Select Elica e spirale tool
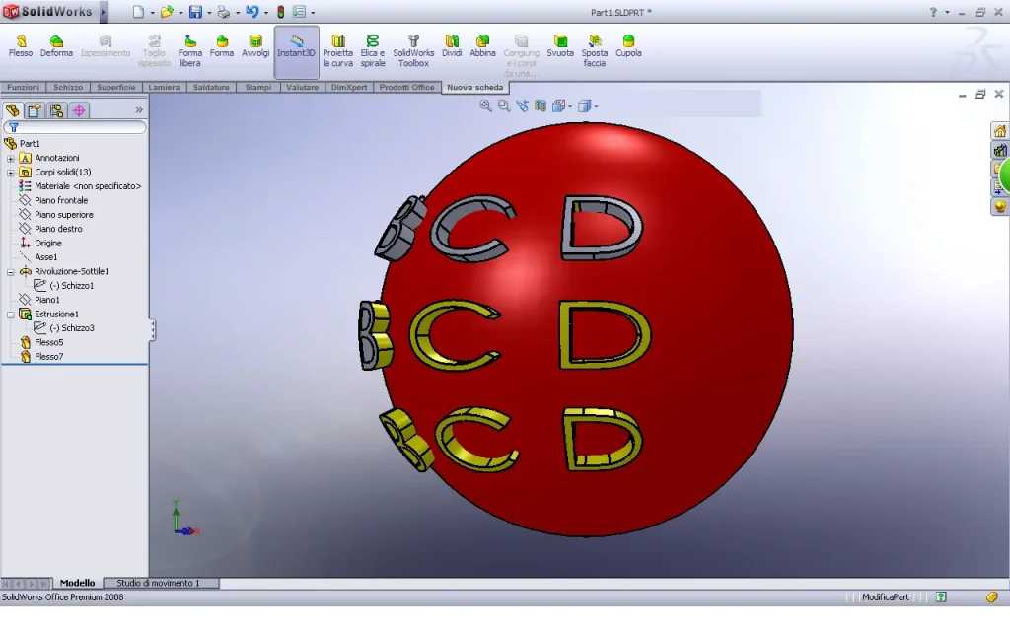The image size is (1010, 631). [373, 51]
